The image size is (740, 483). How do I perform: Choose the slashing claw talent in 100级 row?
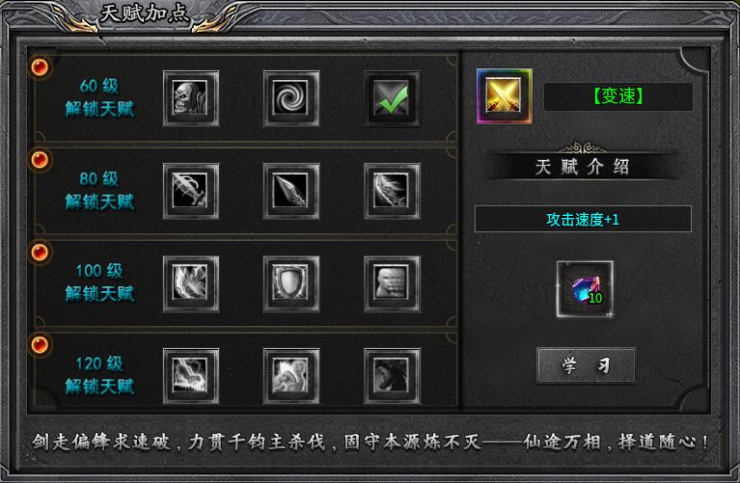(191, 284)
